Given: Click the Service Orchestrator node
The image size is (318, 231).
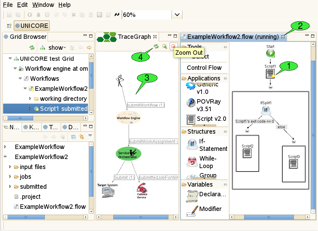Looking at the screenshot, I should (129, 154).
